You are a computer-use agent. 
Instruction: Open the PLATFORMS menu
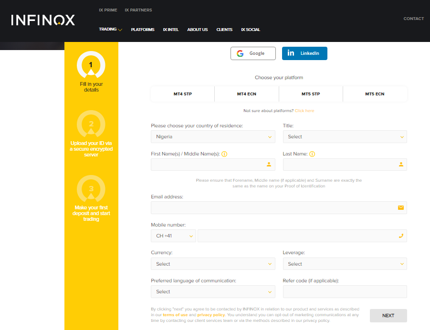(143, 30)
